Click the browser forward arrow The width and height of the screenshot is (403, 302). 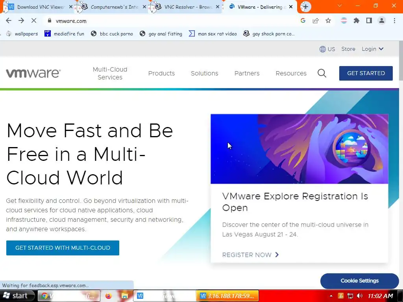21,21
